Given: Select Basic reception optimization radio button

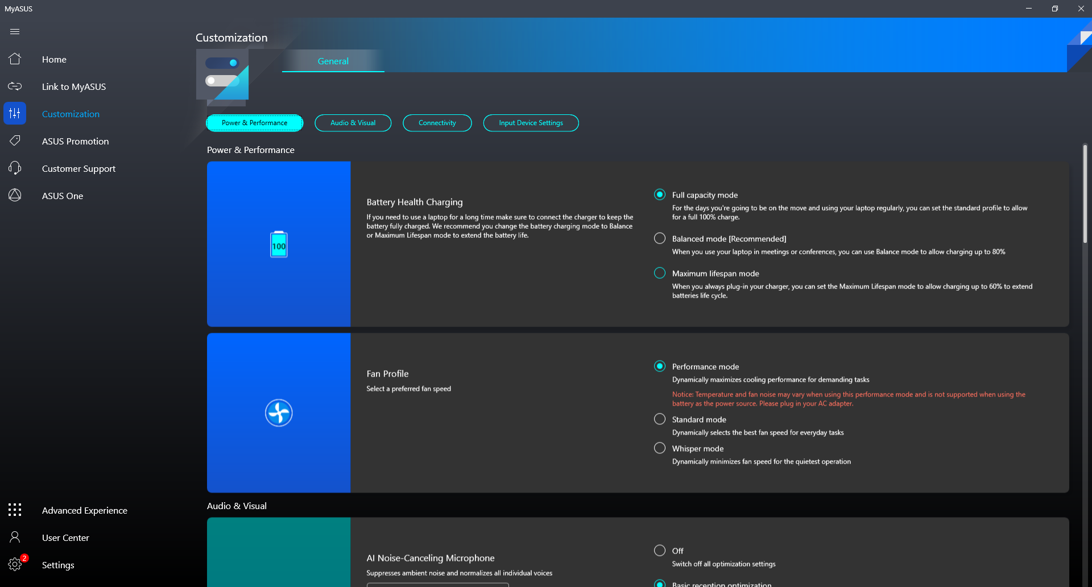Looking at the screenshot, I should [660, 584].
